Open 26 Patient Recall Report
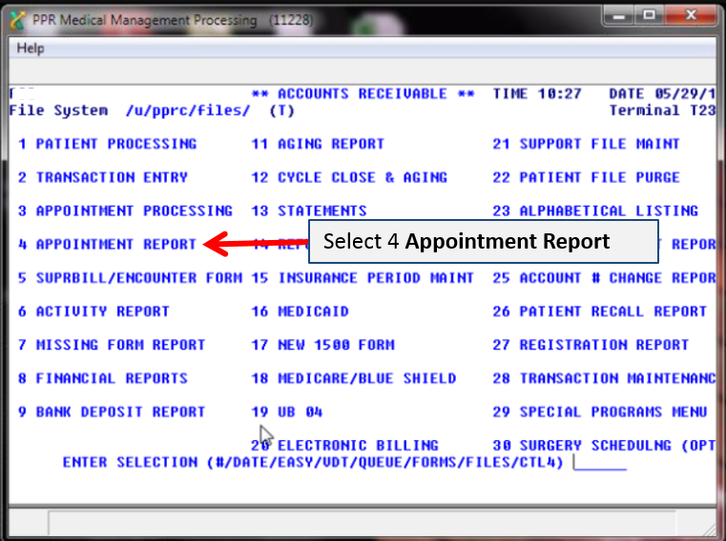Image resolution: width=726 pixels, height=541 pixels. pyautogui.click(x=599, y=311)
